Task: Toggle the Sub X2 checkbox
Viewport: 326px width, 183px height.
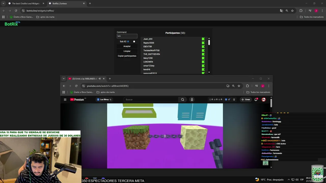Action: click(x=134, y=41)
